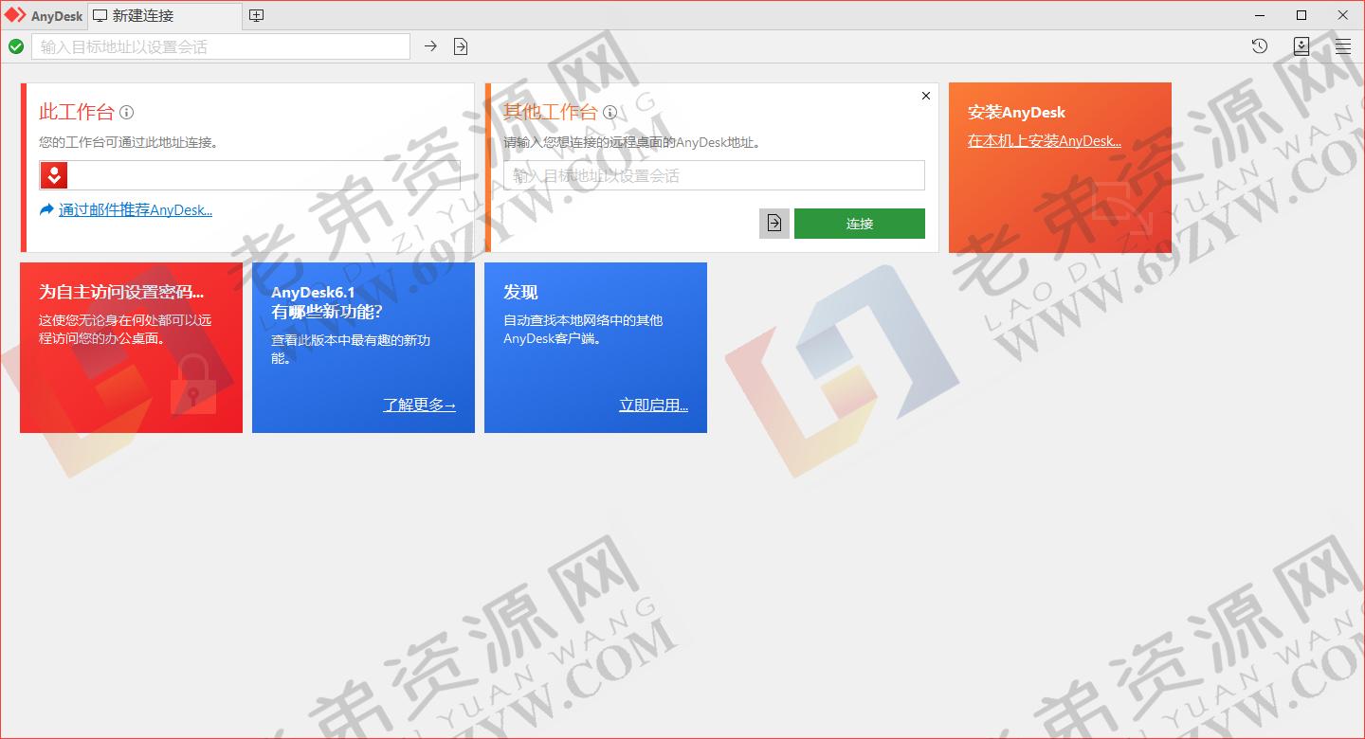View info tooltip next to 其他工作台
This screenshot has width=1365, height=739.
(x=610, y=112)
